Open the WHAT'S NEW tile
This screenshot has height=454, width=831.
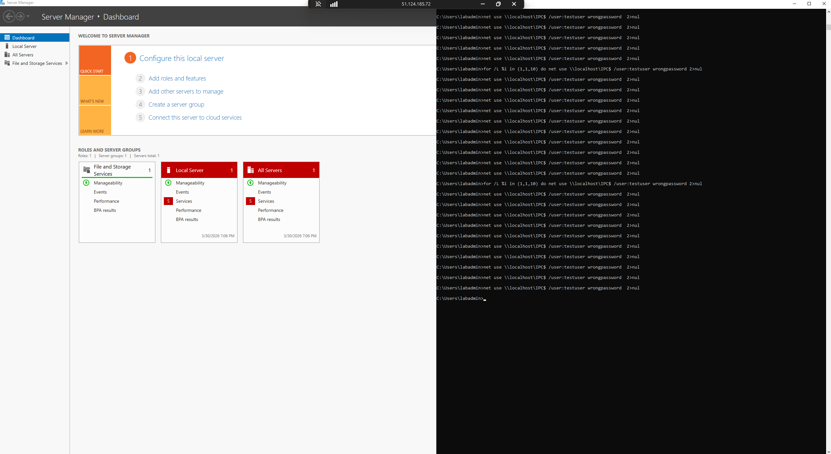tap(95, 90)
